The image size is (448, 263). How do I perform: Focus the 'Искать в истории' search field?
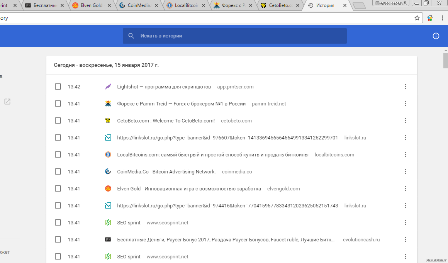(x=234, y=36)
